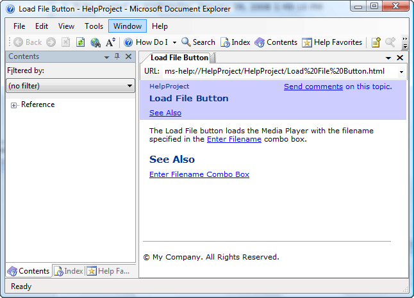Viewport: 414px width, 298px height.
Task: Open the File menu
Action: pyautogui.click(x=19, y=26)
